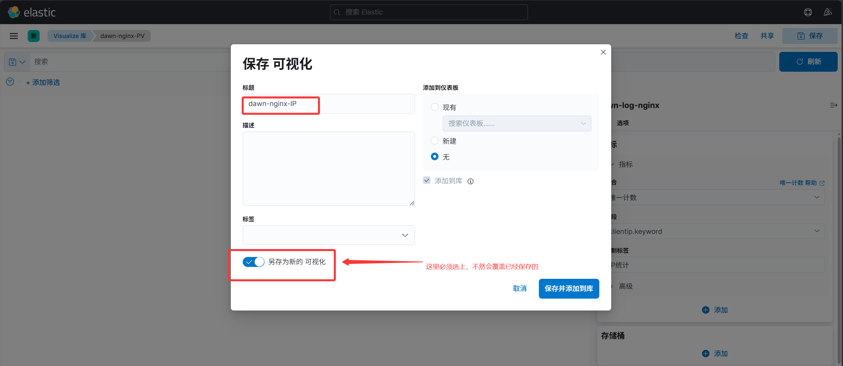Screen dimensions: 843x366
Task: Click the 刷新 refresh button
Action: click(808, 62)
